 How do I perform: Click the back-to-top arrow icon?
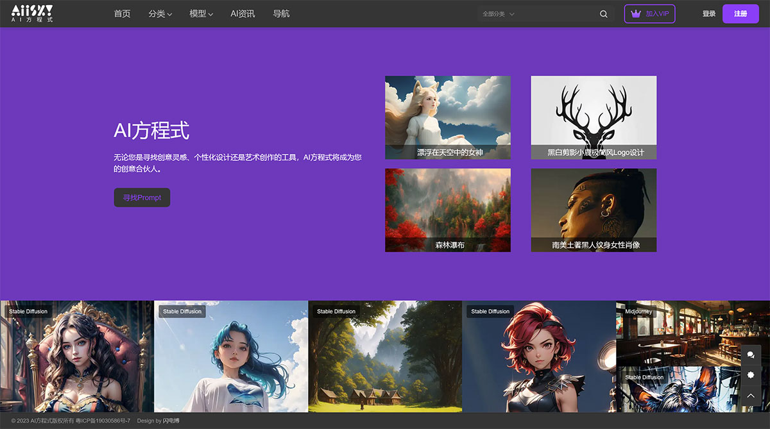pos(751,396)
